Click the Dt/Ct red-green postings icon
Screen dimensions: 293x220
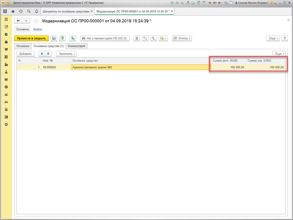(145, 38)
